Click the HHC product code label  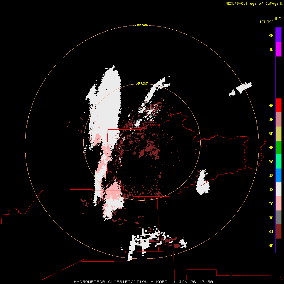click(277, 19)
